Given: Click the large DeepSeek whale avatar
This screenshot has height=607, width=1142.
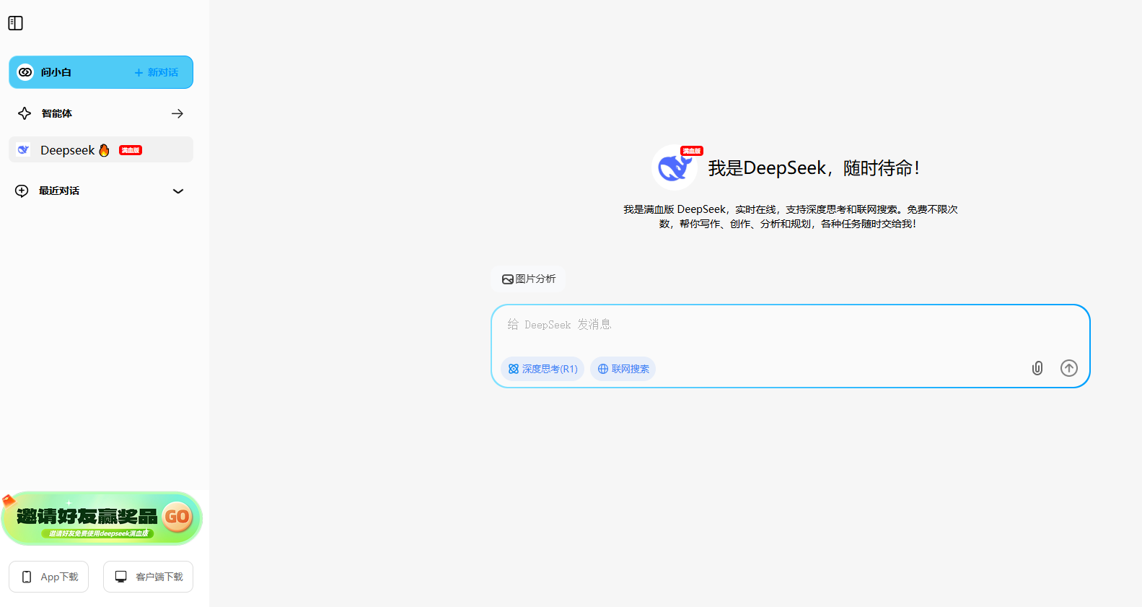Looking at the screenshot, I should [x=675, y=167].
